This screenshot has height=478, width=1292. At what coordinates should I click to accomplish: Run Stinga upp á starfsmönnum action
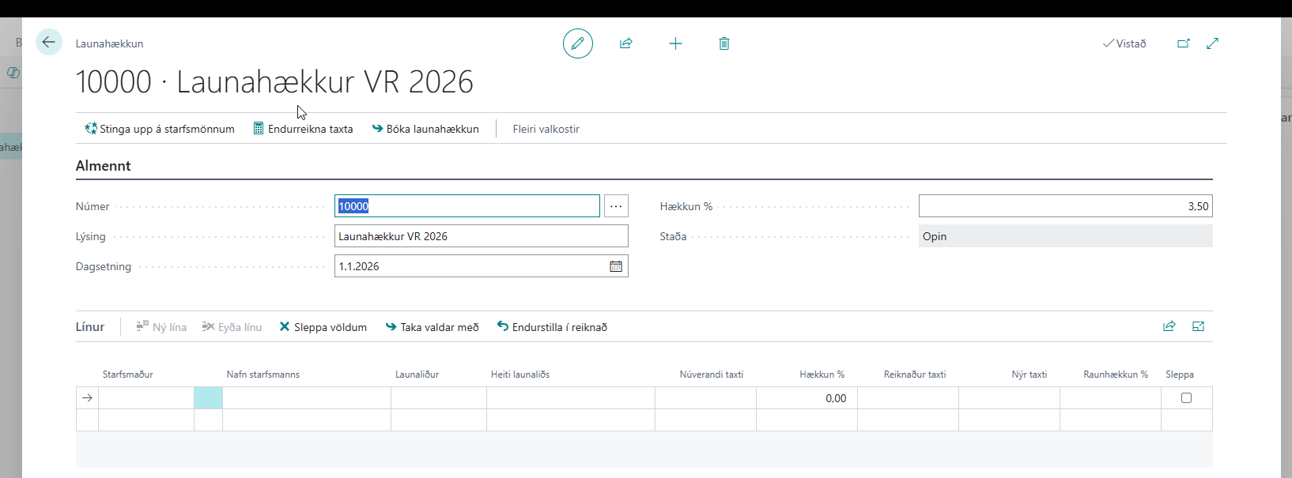coord(160,129)
